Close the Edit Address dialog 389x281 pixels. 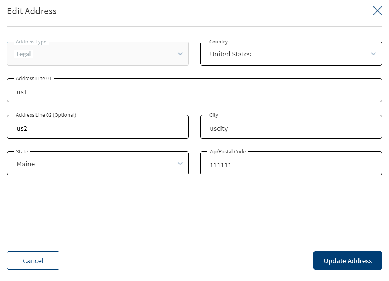coord(377,11)
